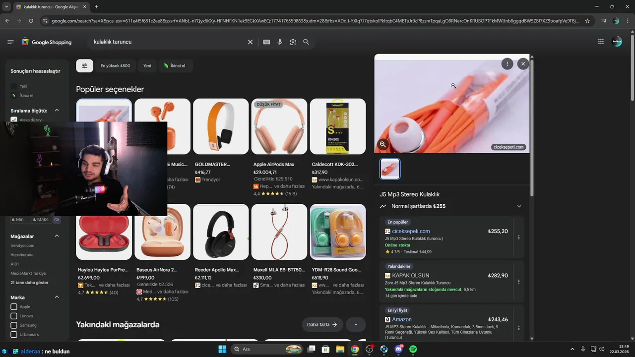The width and height of the screenshot is (635, 357).
Task: Click the magnifier search submit icon
Action: 306,42
